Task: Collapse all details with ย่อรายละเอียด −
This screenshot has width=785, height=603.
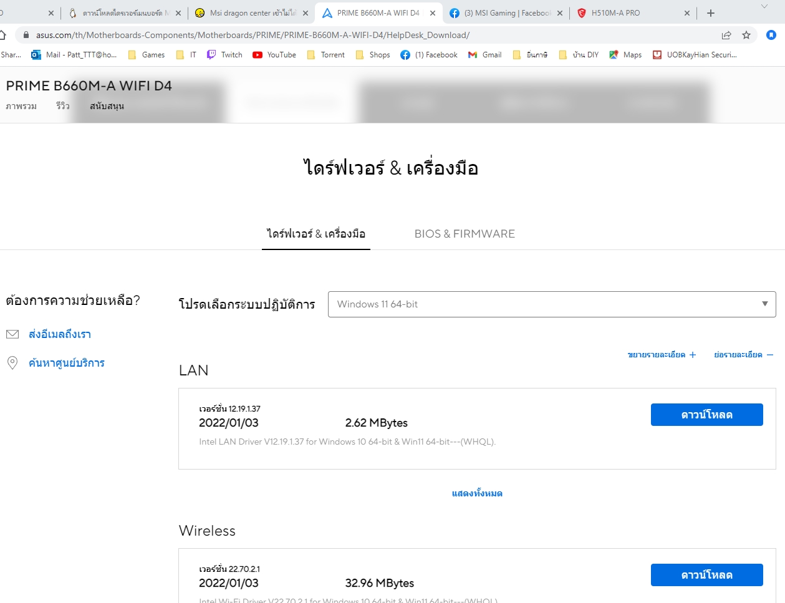Action: point(744,355)
